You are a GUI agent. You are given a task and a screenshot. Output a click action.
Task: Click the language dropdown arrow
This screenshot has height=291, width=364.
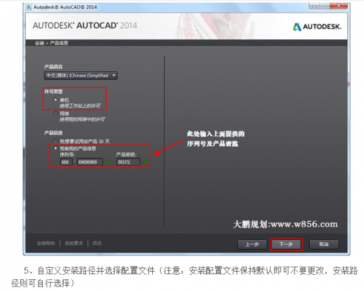[114, 75]
